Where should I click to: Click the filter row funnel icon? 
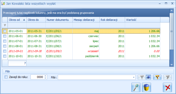[5, 25]
